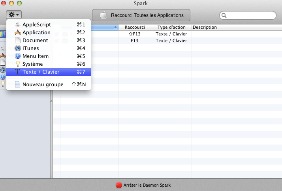Select the light bulb Système icon in the sidebar

3,84
